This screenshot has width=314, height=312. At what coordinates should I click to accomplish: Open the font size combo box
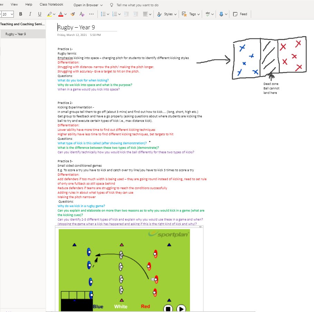tap(7, 14)
